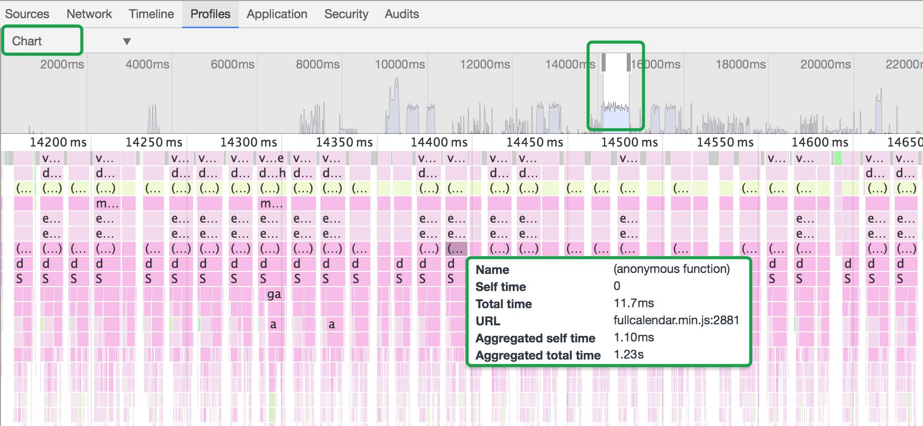Expand the Chart view dropdown
Screen dimensions: 923x426
click(x=126, y=41)
